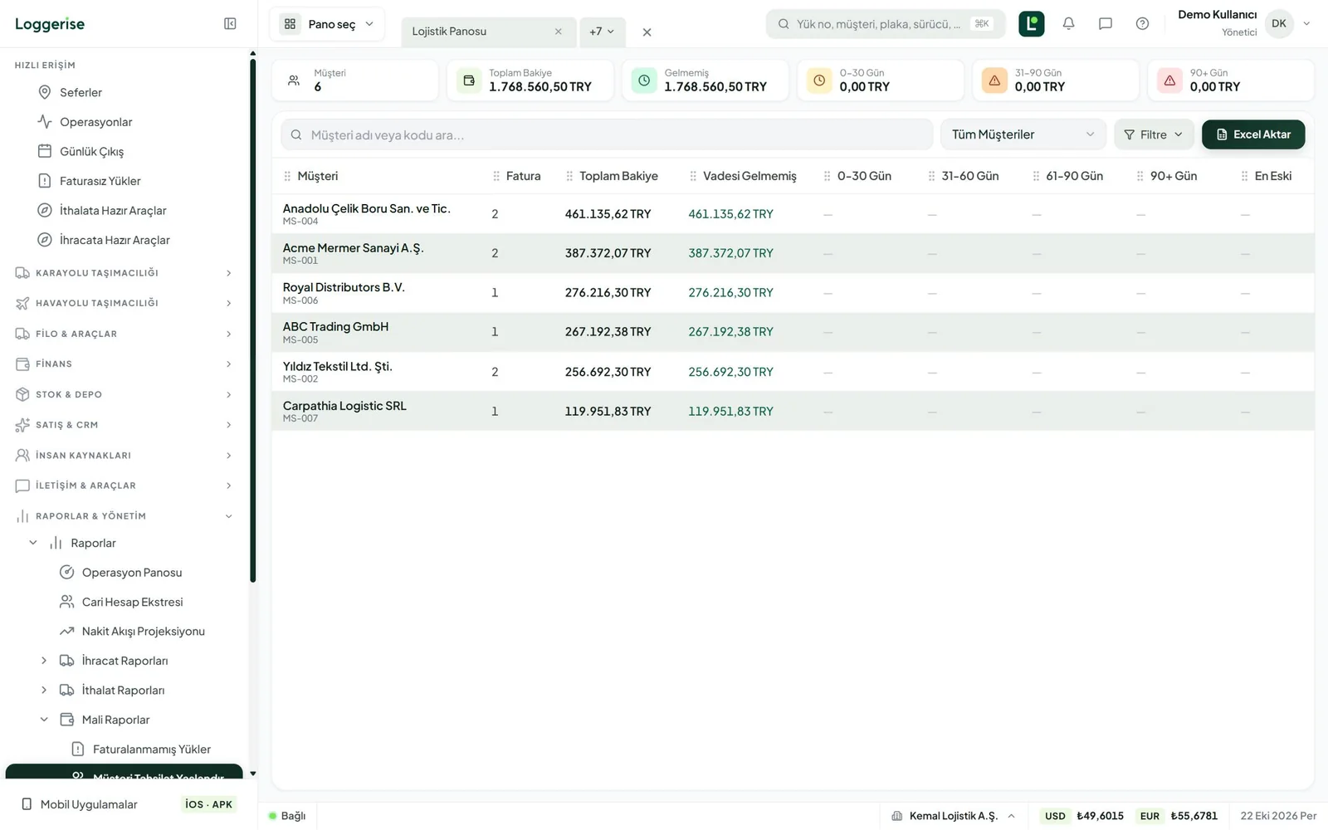Open the +7 more tabs dropdown
This screenshot has width=1328, height=830.
(602, 32)
